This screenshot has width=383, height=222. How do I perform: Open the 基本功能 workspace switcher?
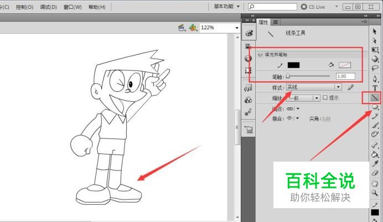point(227,7)
